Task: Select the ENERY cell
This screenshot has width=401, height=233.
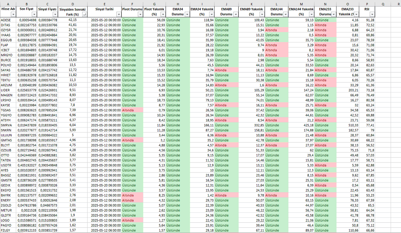Action: click(8, 200)
